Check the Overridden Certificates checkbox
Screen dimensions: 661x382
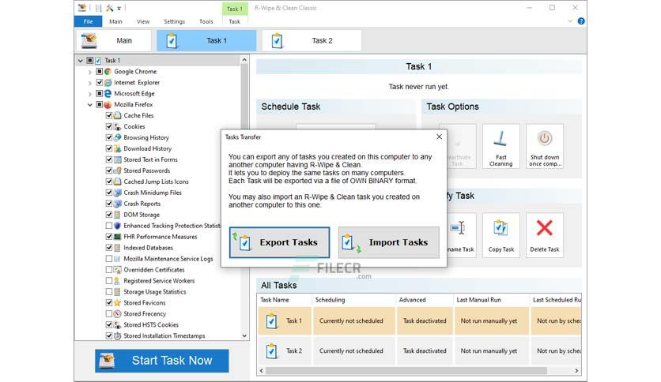(x=109, y=270)
